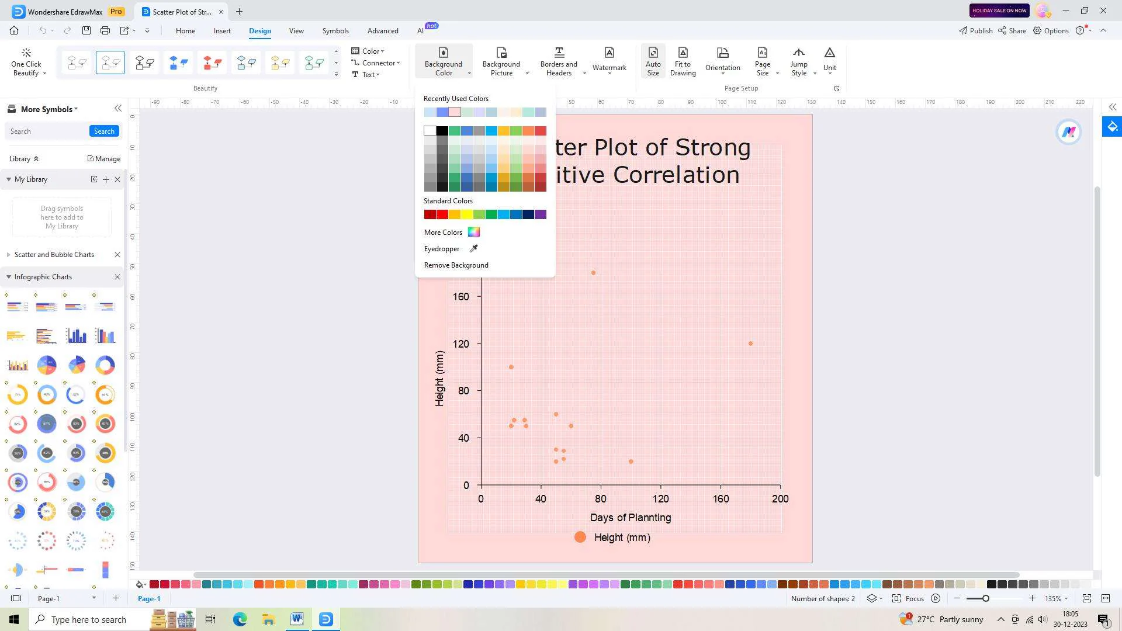Open the View tab
Screen dimensions: 1122x631
click(x=296, y=31)
